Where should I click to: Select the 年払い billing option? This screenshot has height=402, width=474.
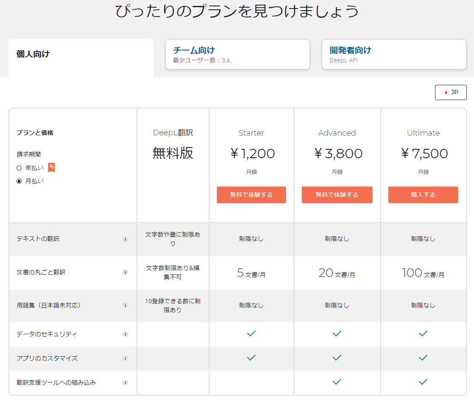click(x=19, y=168)
